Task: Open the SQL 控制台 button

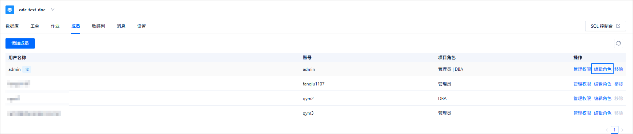Action: (606, 26)
